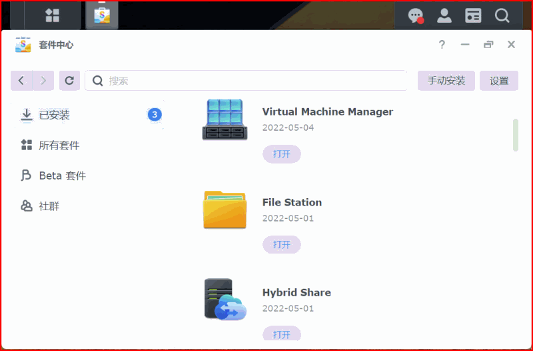Click the date 2022-05-04 text
Screen dimensions: 533x351
click(288, 127)
